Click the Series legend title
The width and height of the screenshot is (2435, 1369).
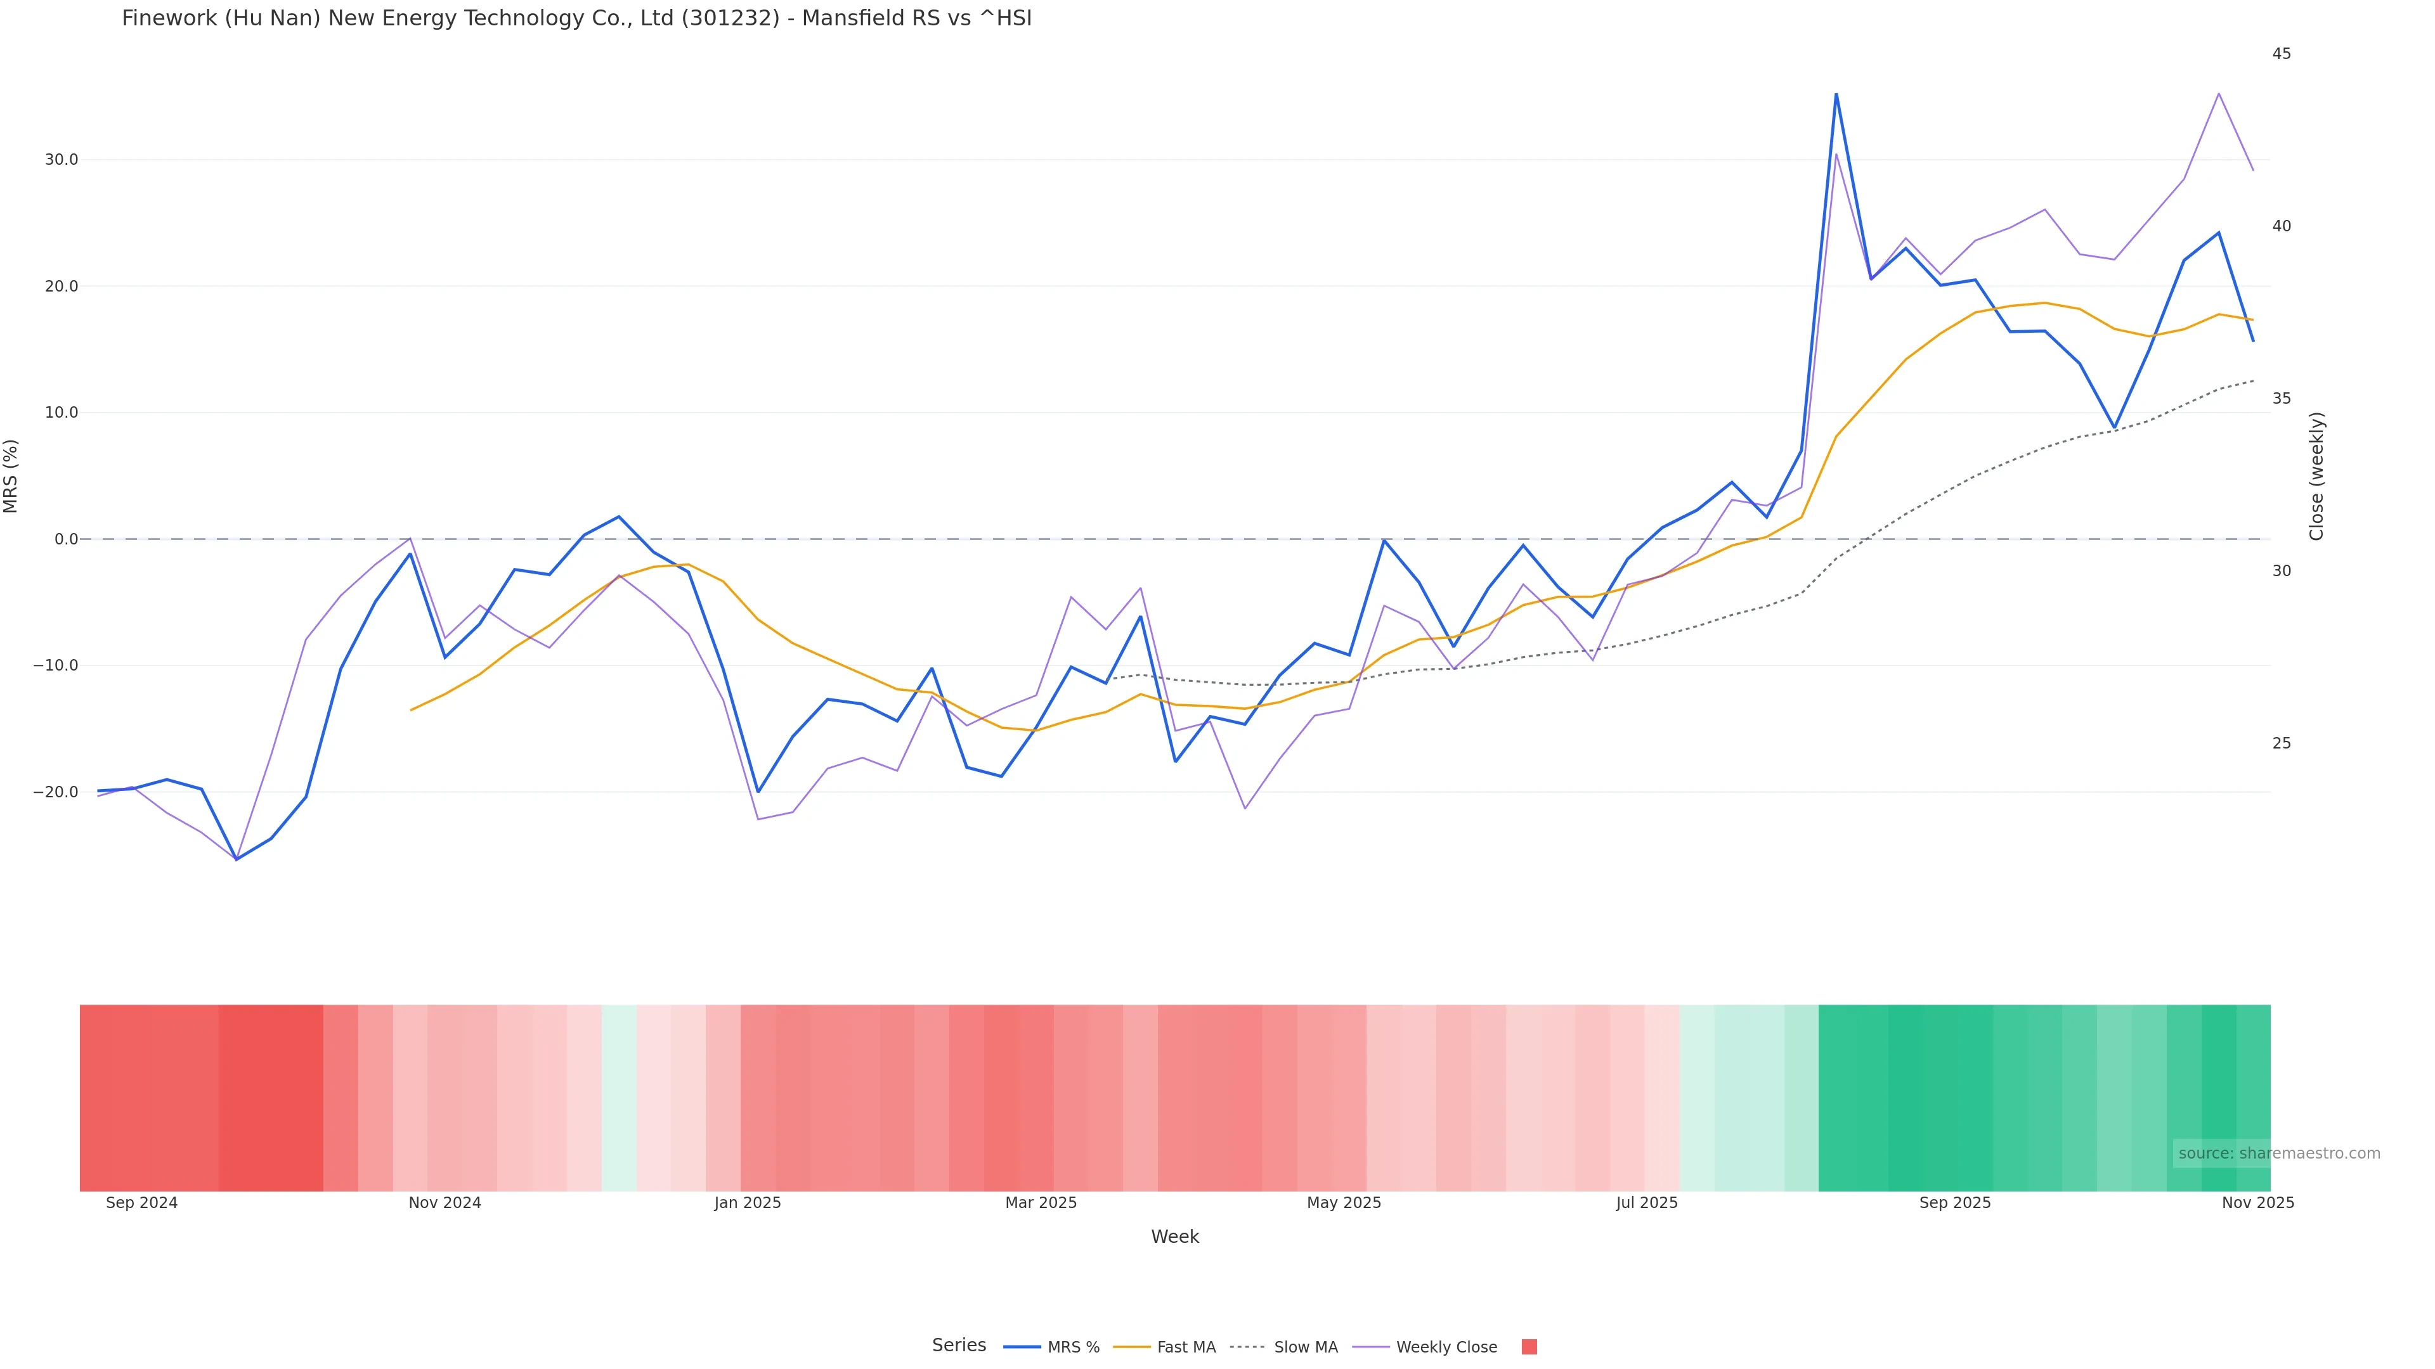point(959,1346)
